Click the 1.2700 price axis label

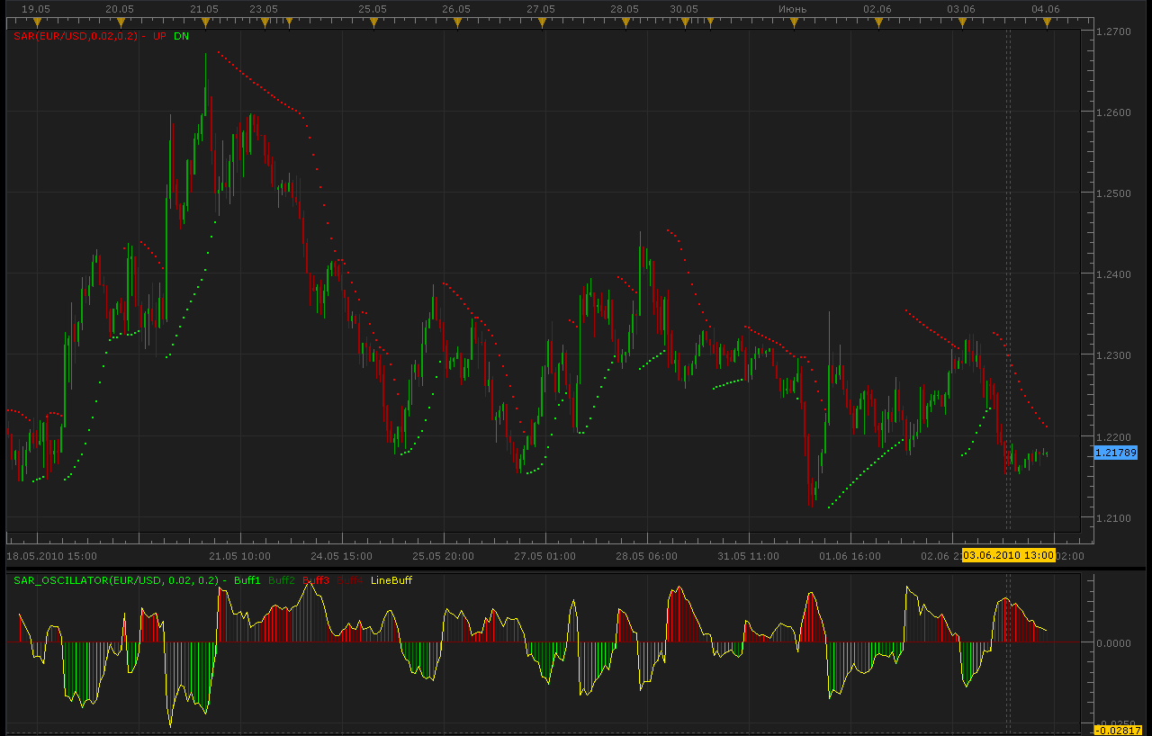click(x=1114, y=31)
